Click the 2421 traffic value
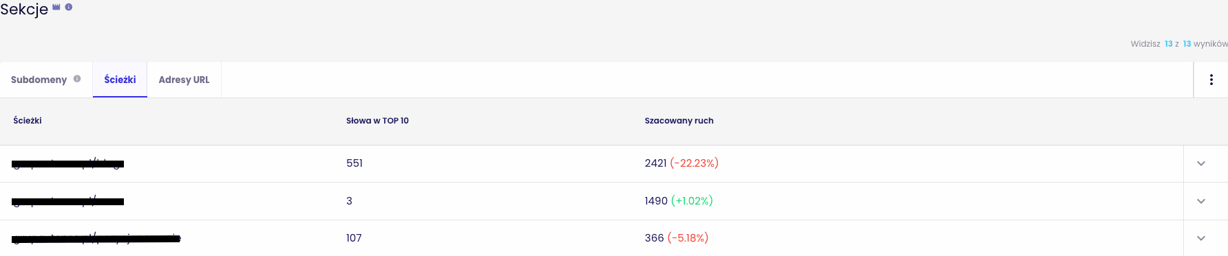 tap(655, 163)
